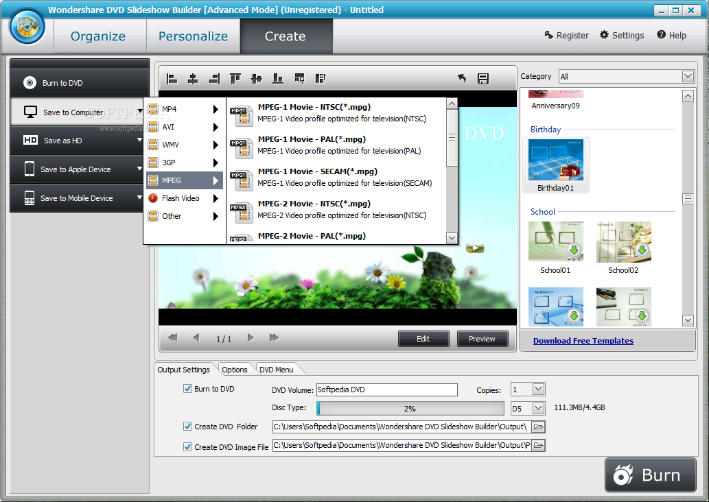Go to the next menu page
The width and height of the screenshot is (709, 502).
point(251,337)
